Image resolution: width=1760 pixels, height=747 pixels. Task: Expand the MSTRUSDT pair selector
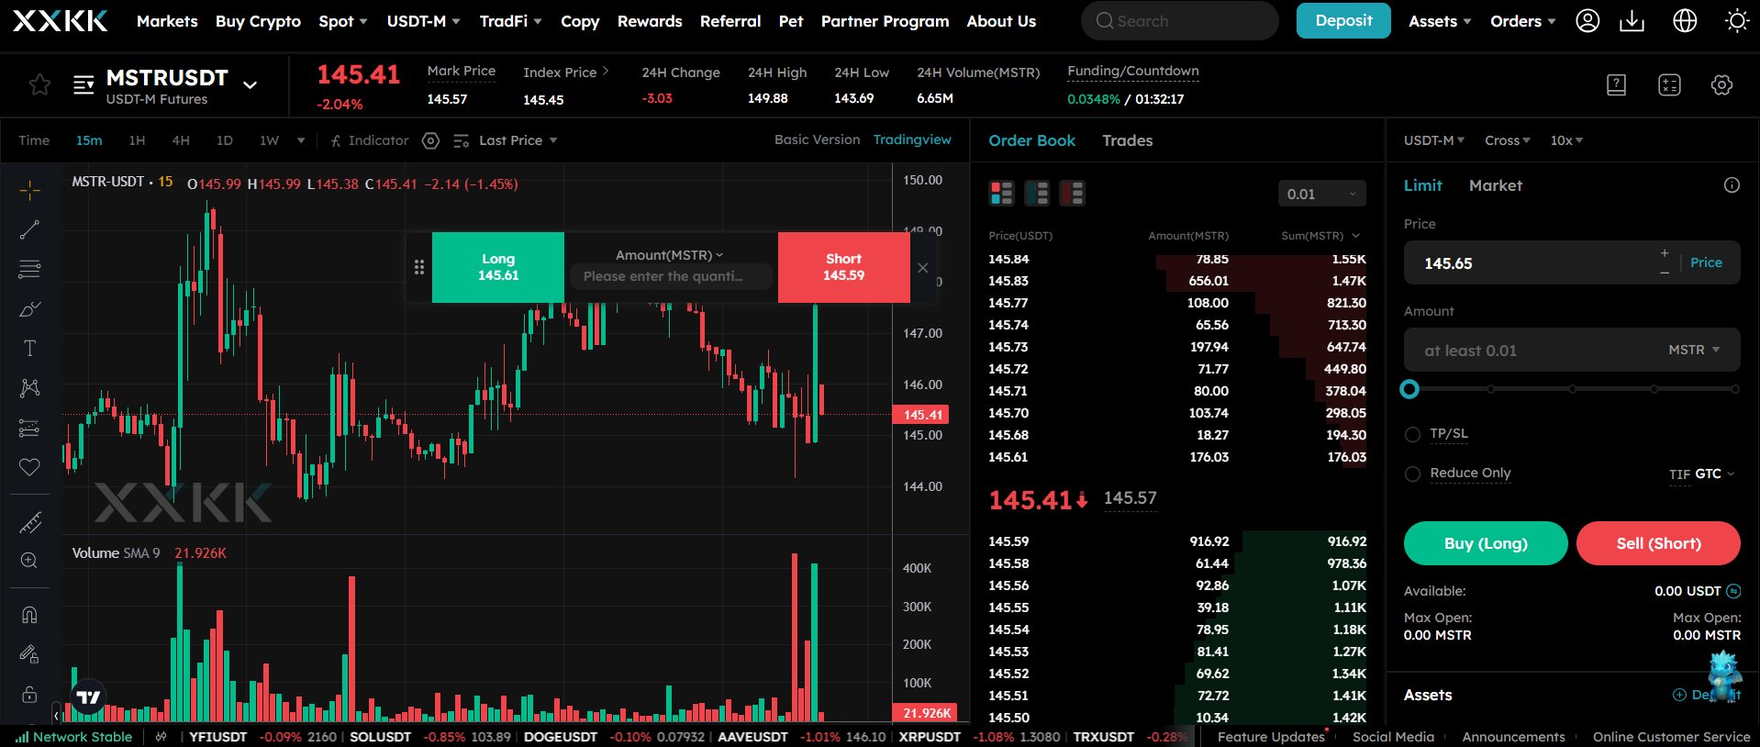tap(250, 85)
